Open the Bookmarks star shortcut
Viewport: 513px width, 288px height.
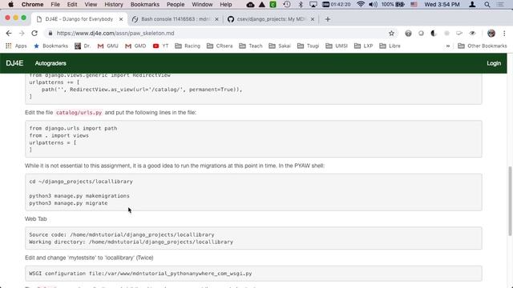tap(51, 46)
